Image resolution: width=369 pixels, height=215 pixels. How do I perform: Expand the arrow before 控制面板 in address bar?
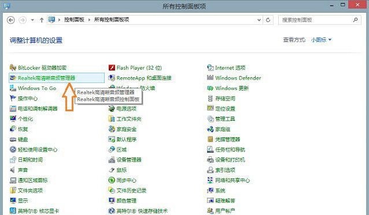click(x=59, y=20)
